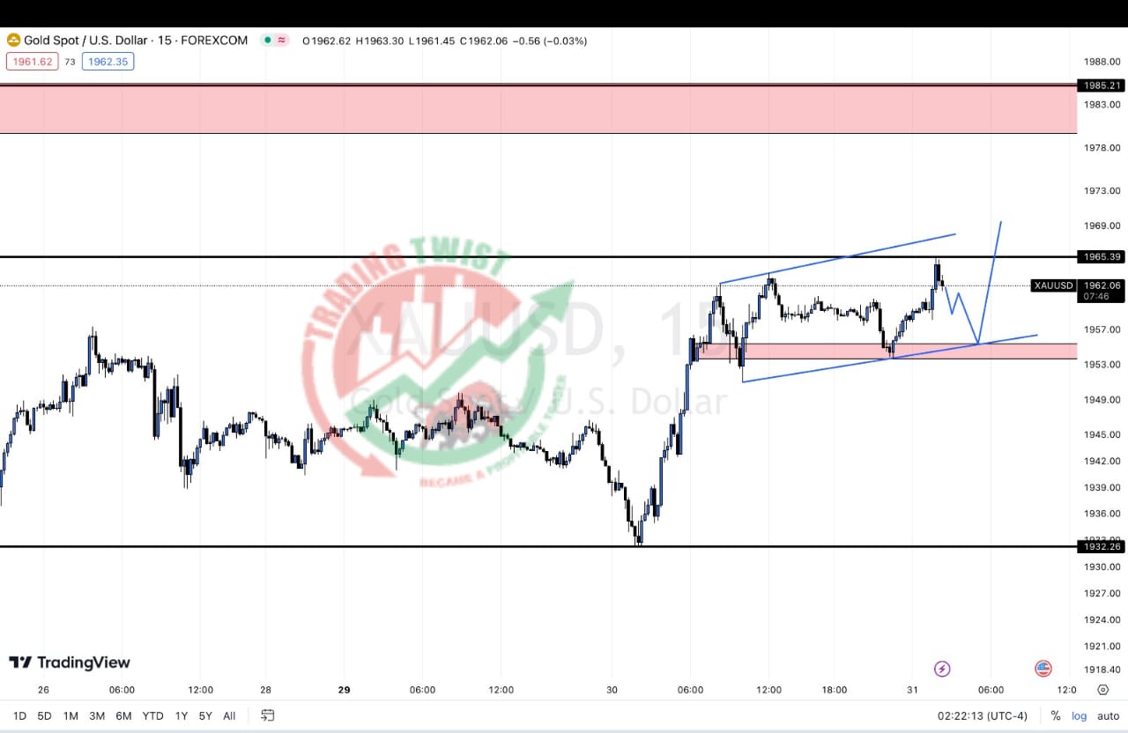The height and width of the screenshot is (733, 1128).
Task: Select the 1D time range
Action: click(19, 716)
